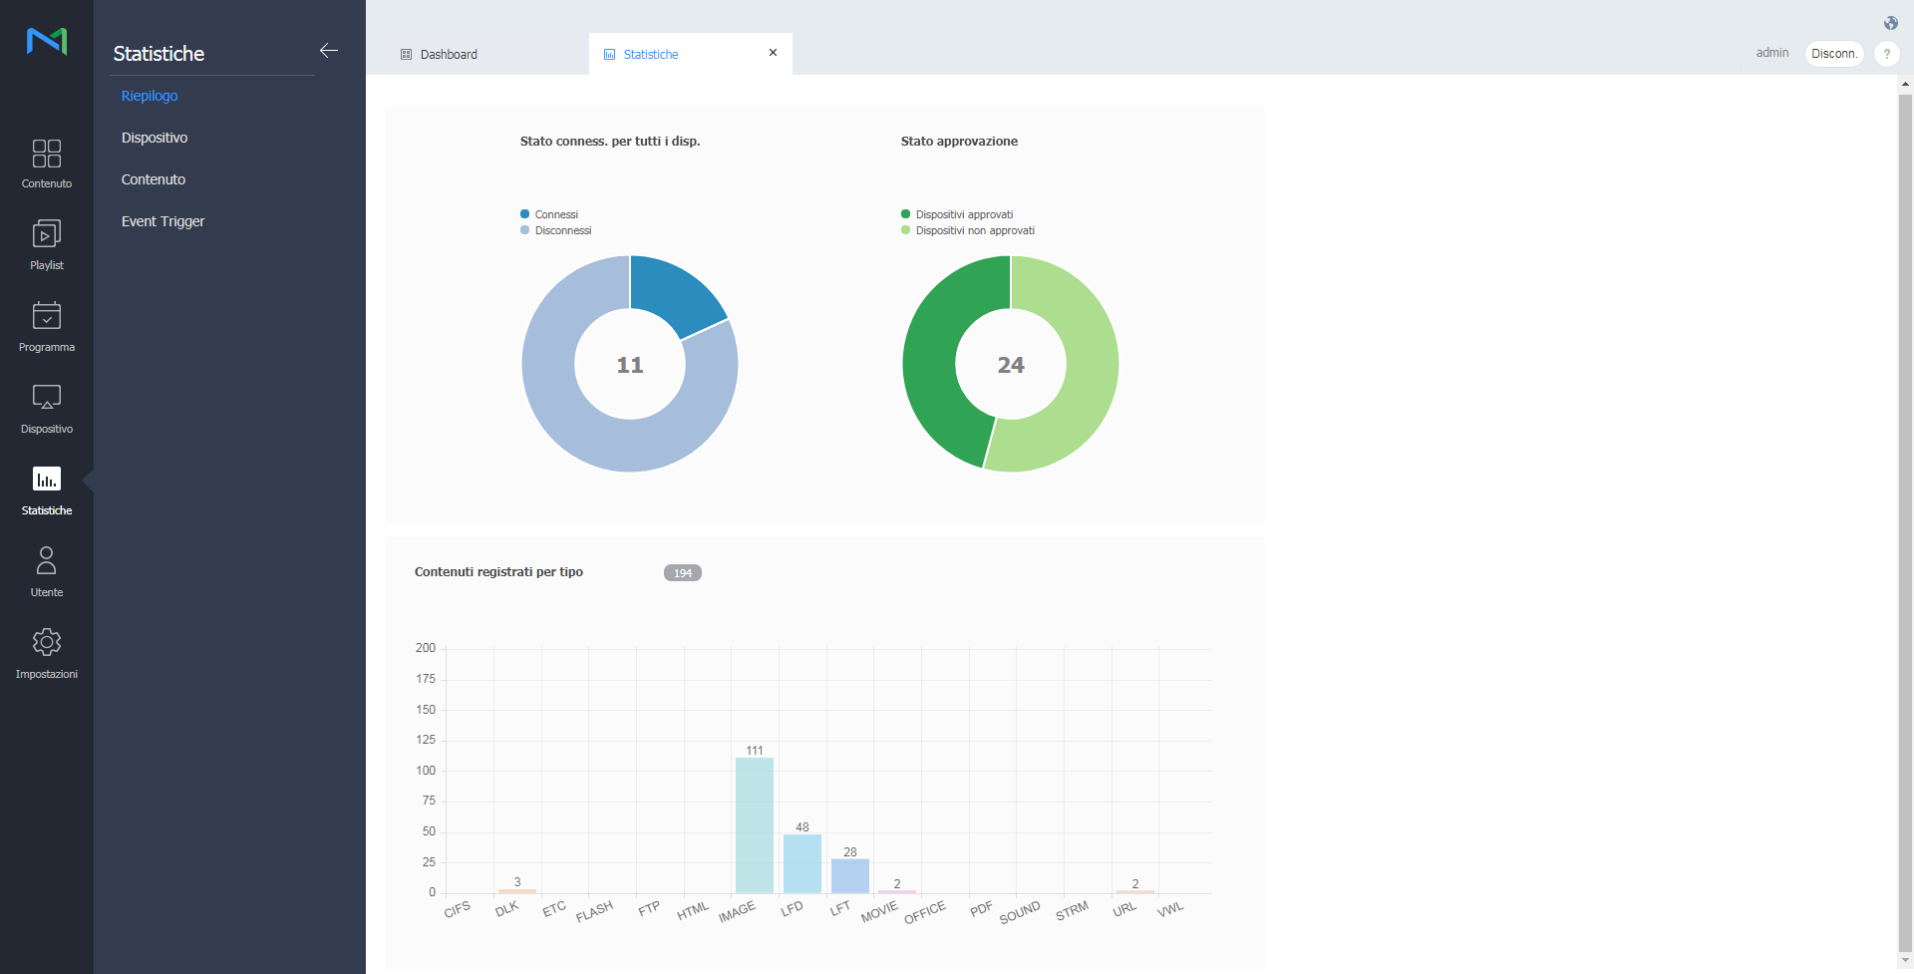
Task: Open the Utente user icon
Action: coord(47,561)
